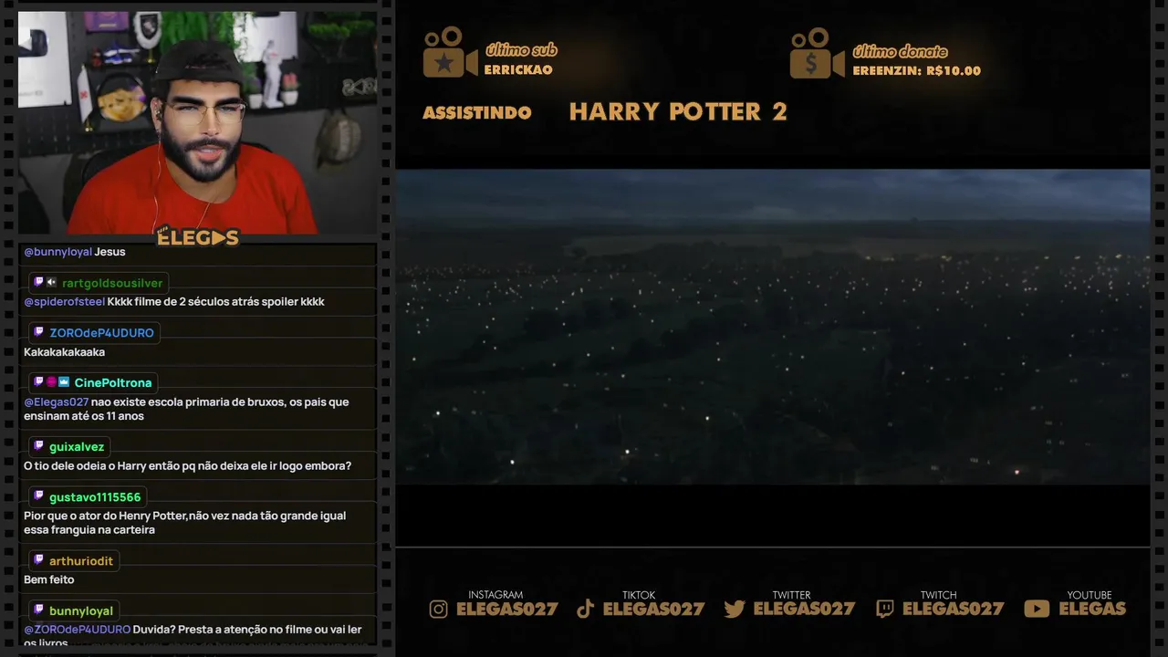The height and width of the screenshot is (657, 1168).
Task: Click the Harry Potter movie video frame
Action: point(773,327)
